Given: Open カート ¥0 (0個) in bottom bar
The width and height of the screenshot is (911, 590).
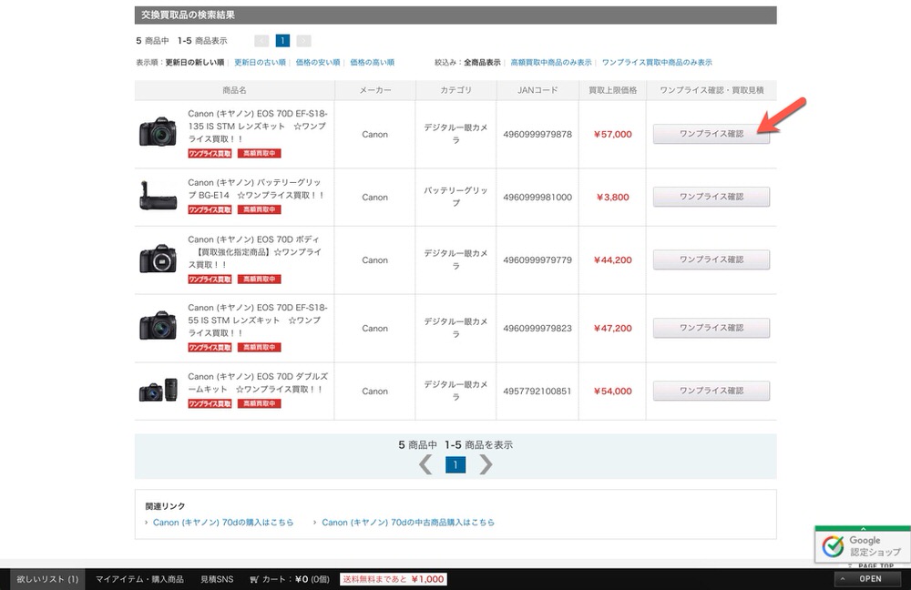Looking at the screenshot, I should [x=290, y=579].
